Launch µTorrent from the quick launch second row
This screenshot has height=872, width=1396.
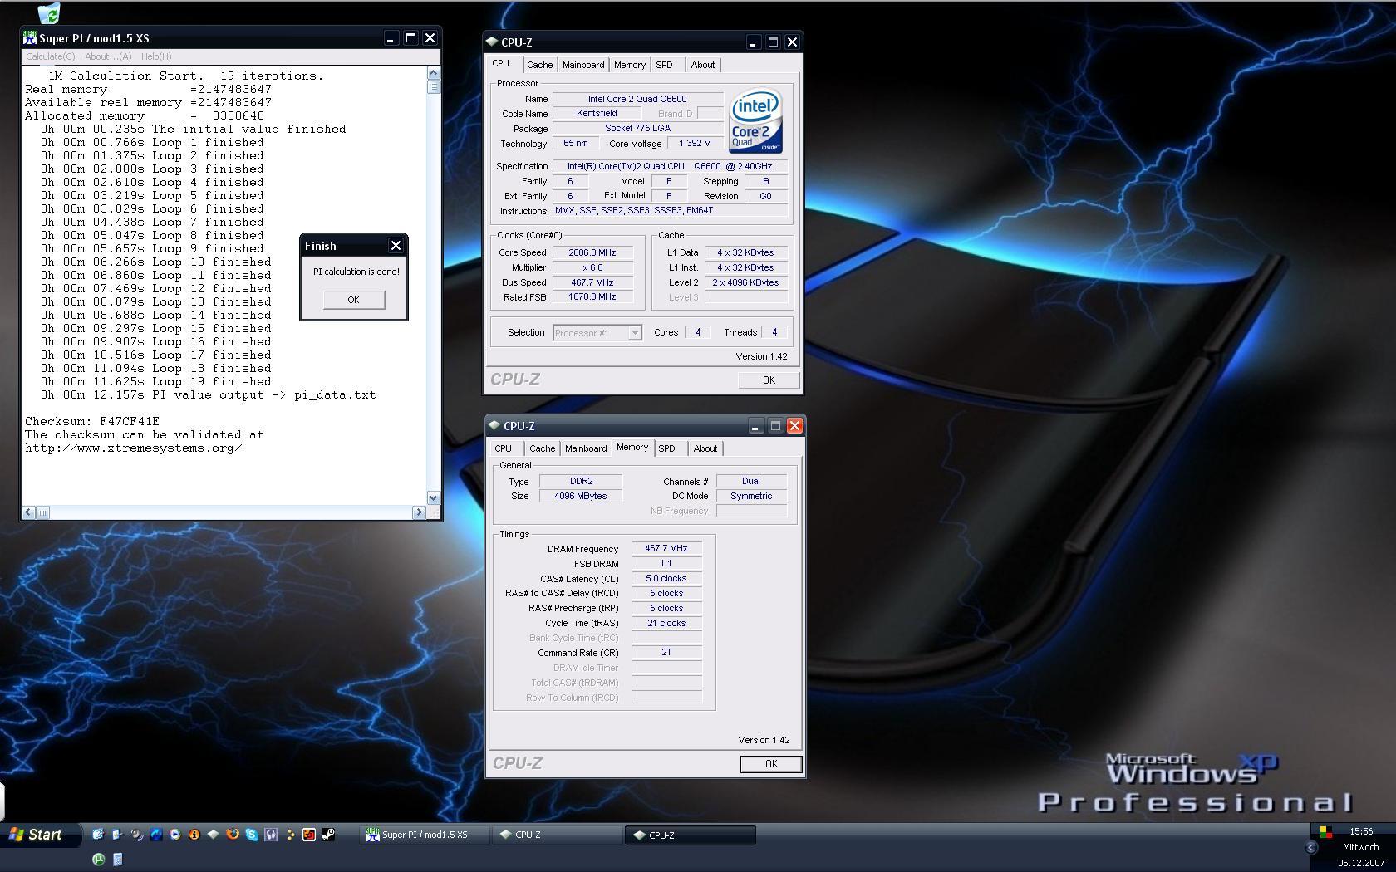click(99, 859)
